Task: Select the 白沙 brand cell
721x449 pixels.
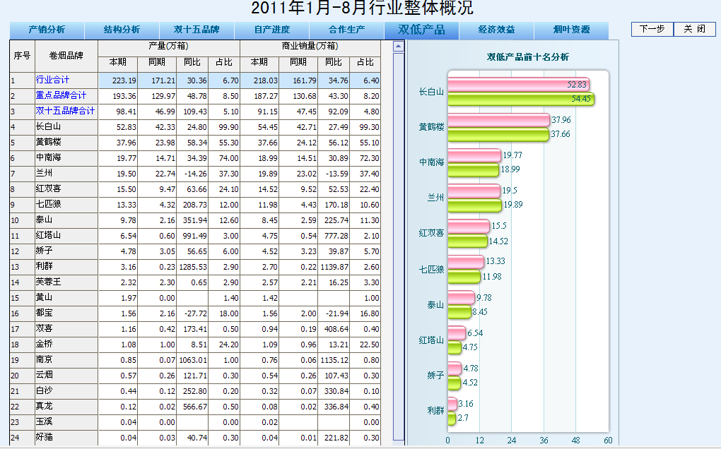Action: point(66,391)
